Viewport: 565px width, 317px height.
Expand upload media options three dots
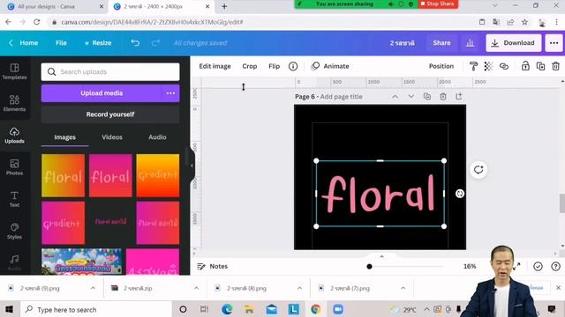coord(170,93)
